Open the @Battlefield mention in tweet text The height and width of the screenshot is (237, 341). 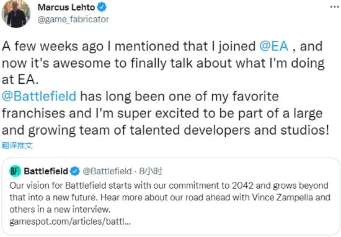[x=39, y=96]
